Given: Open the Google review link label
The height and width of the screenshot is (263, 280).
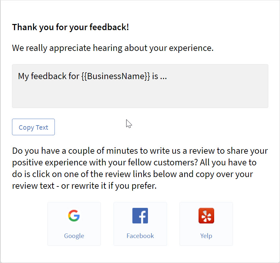Looking at the screenshot, I should [74, 236].
